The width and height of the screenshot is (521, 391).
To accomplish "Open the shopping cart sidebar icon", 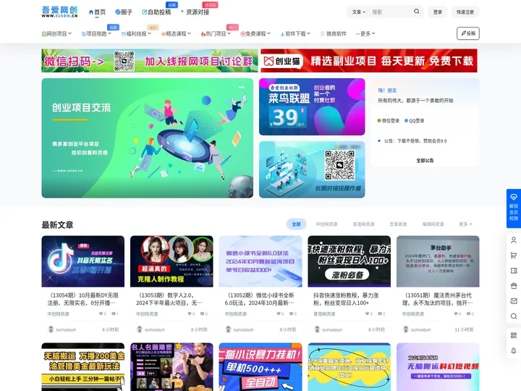I will click(513, 256).
